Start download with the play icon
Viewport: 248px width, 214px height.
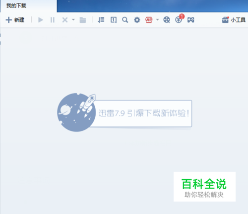coord(40,20)
